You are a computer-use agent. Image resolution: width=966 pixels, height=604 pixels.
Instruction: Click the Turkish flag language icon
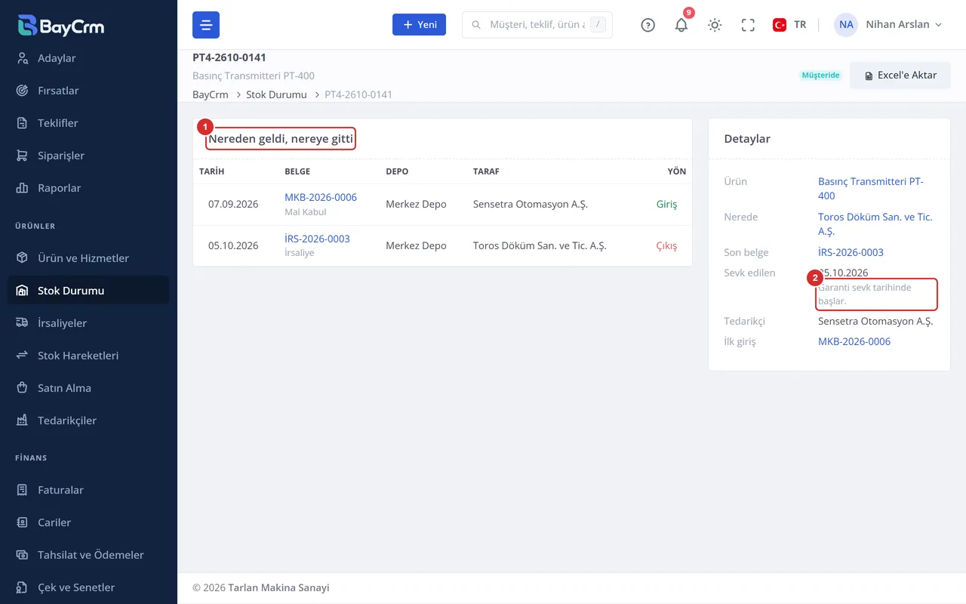pyautogui.click(x=780, y=25)
